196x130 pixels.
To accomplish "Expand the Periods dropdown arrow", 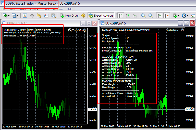I will coord(187,16).
